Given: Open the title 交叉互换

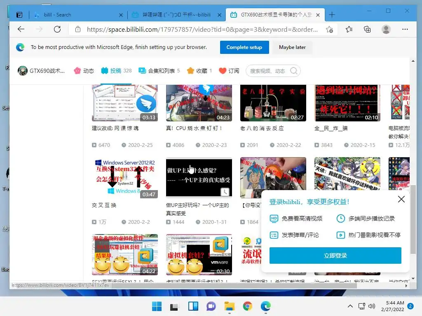Looking at the screenshot, I should point(104,205).
